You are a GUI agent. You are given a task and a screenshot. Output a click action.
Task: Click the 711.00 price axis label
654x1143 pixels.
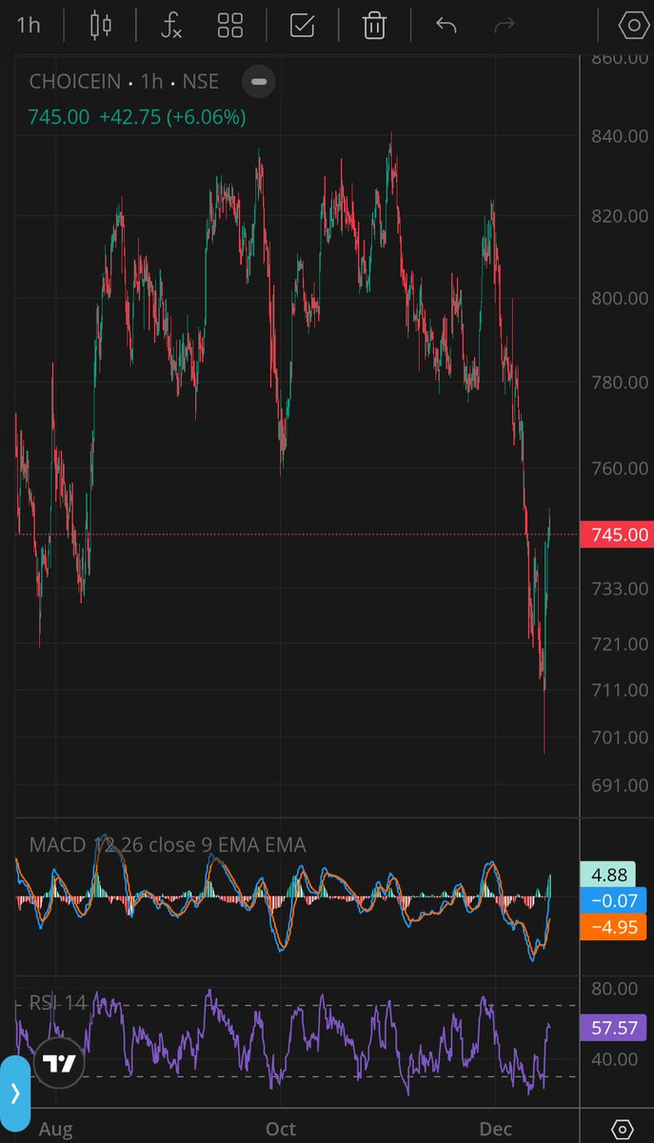[618, 690]
